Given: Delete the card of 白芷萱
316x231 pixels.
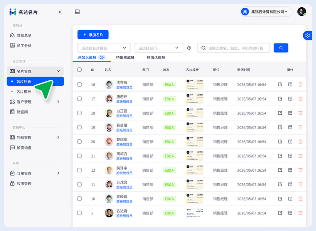Looking at the screenshot, I should click(300, 113).
